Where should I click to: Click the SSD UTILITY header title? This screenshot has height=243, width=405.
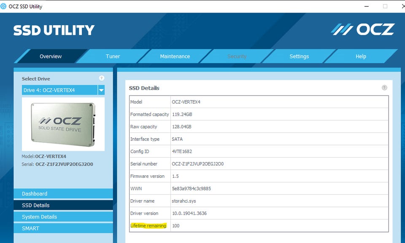54,30
